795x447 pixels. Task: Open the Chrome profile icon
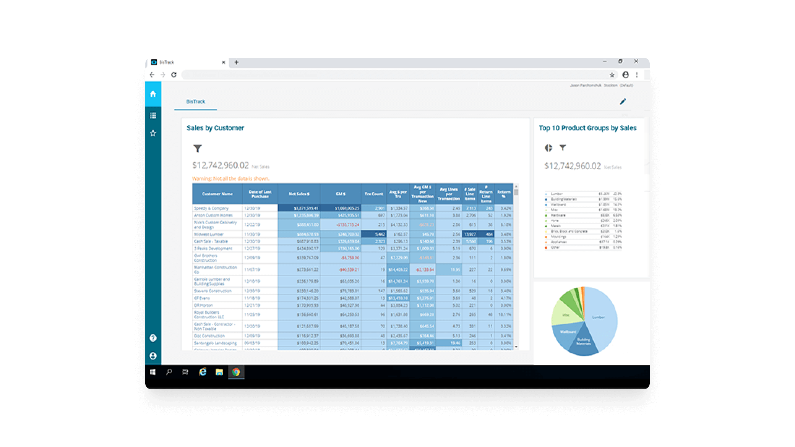click(x=626, y=75)
